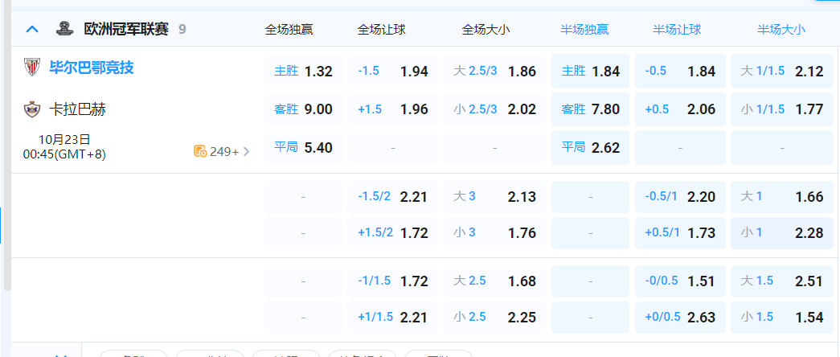Select 主胜 1.32 full-time odds
The height and width of the screenshot is (357, 840).
[303, 71]
